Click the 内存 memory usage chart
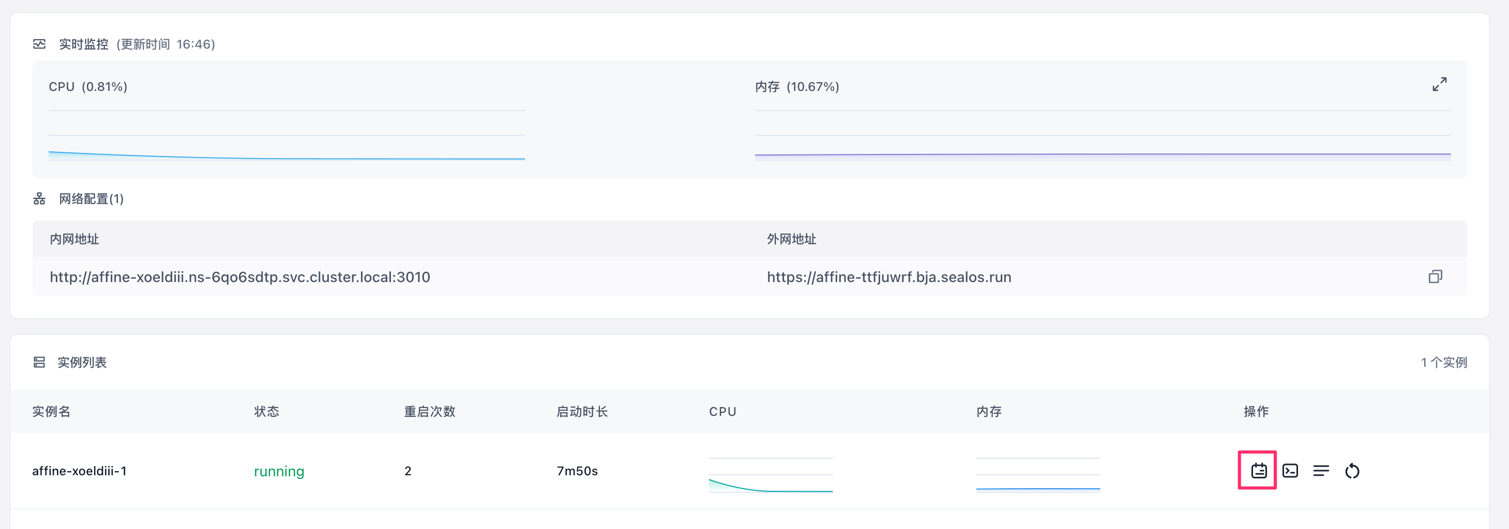 (1101, 135)
